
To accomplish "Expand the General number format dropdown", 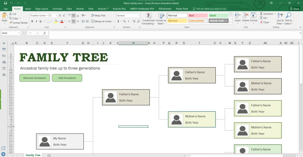I will [139, 15].
